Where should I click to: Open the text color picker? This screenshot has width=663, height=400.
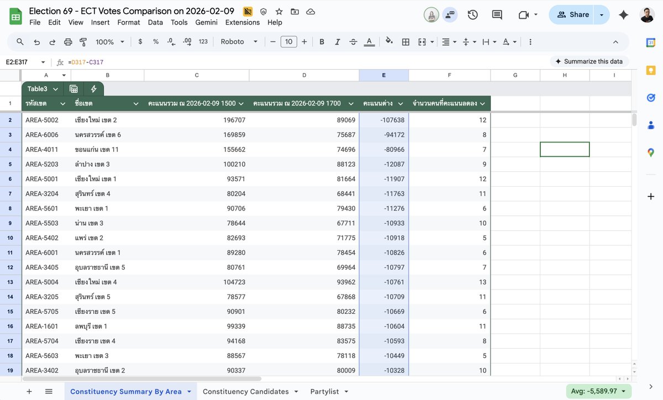tap(369, 41)
